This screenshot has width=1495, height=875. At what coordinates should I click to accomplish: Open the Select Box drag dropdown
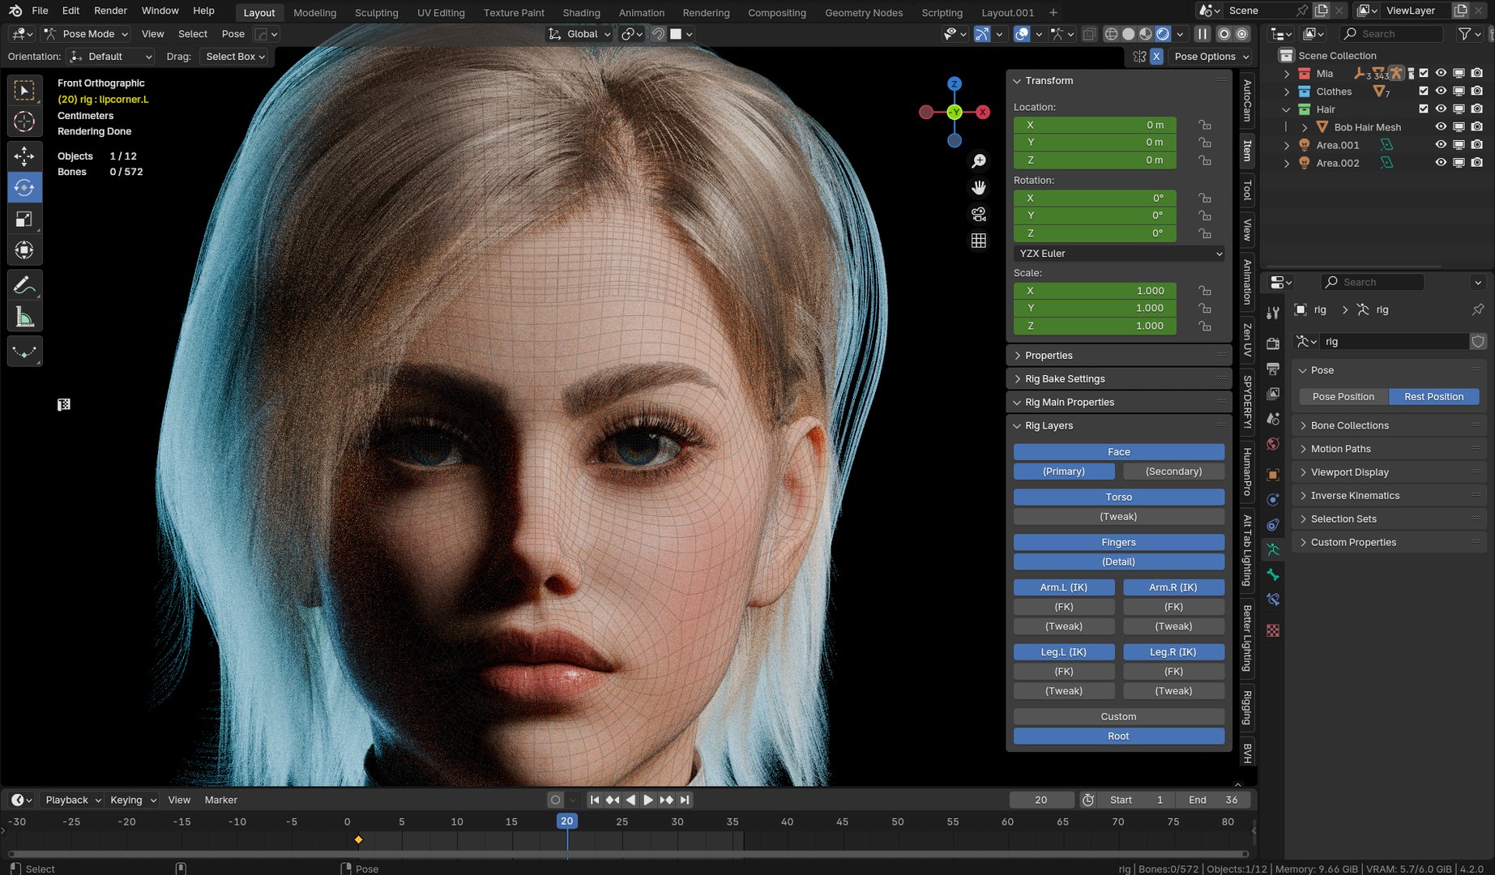click(235, 57)
